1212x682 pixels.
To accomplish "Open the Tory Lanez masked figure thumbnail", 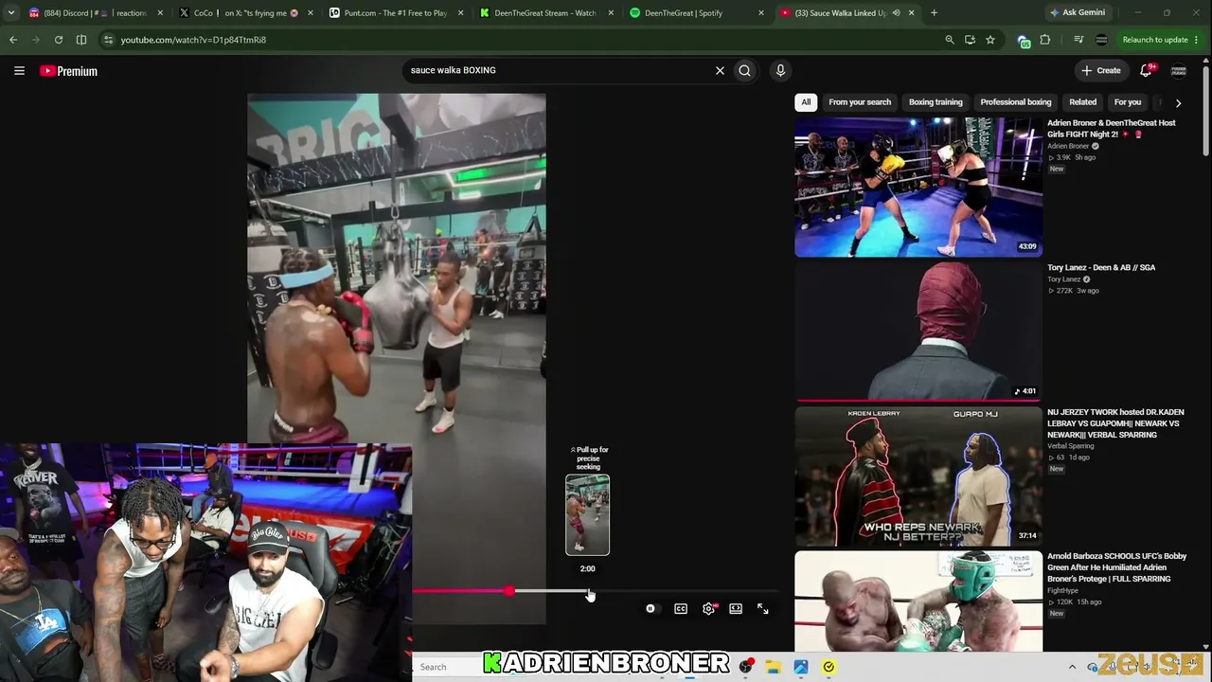I will [918, 332].
